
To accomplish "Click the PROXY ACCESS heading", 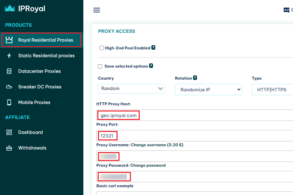I will pos(117,31).
